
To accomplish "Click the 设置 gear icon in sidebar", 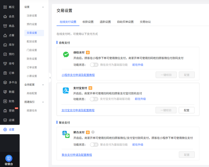I will click(x=5, y=130).
